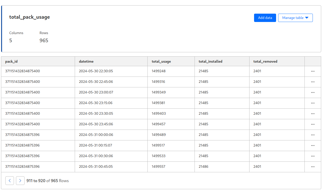Click the ellipsis for the 23:00:07 row
Viewport: 326px width, 193px height.
tap(313, 92)
